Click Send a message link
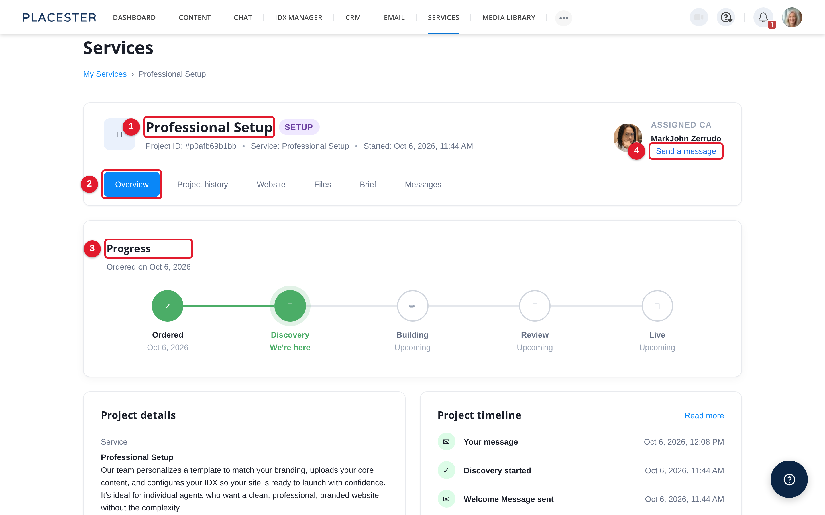The height and width of the screenshot is (515, 825). 686,151
